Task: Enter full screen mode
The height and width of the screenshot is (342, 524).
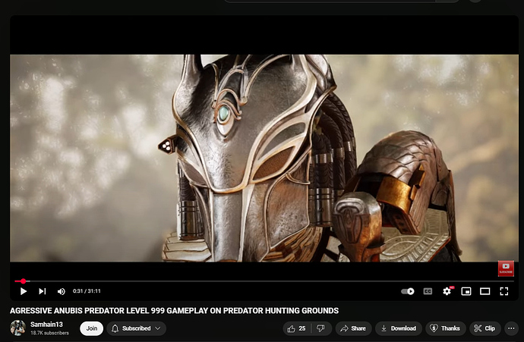Action: pyautogui.click(x=504, y=291)
